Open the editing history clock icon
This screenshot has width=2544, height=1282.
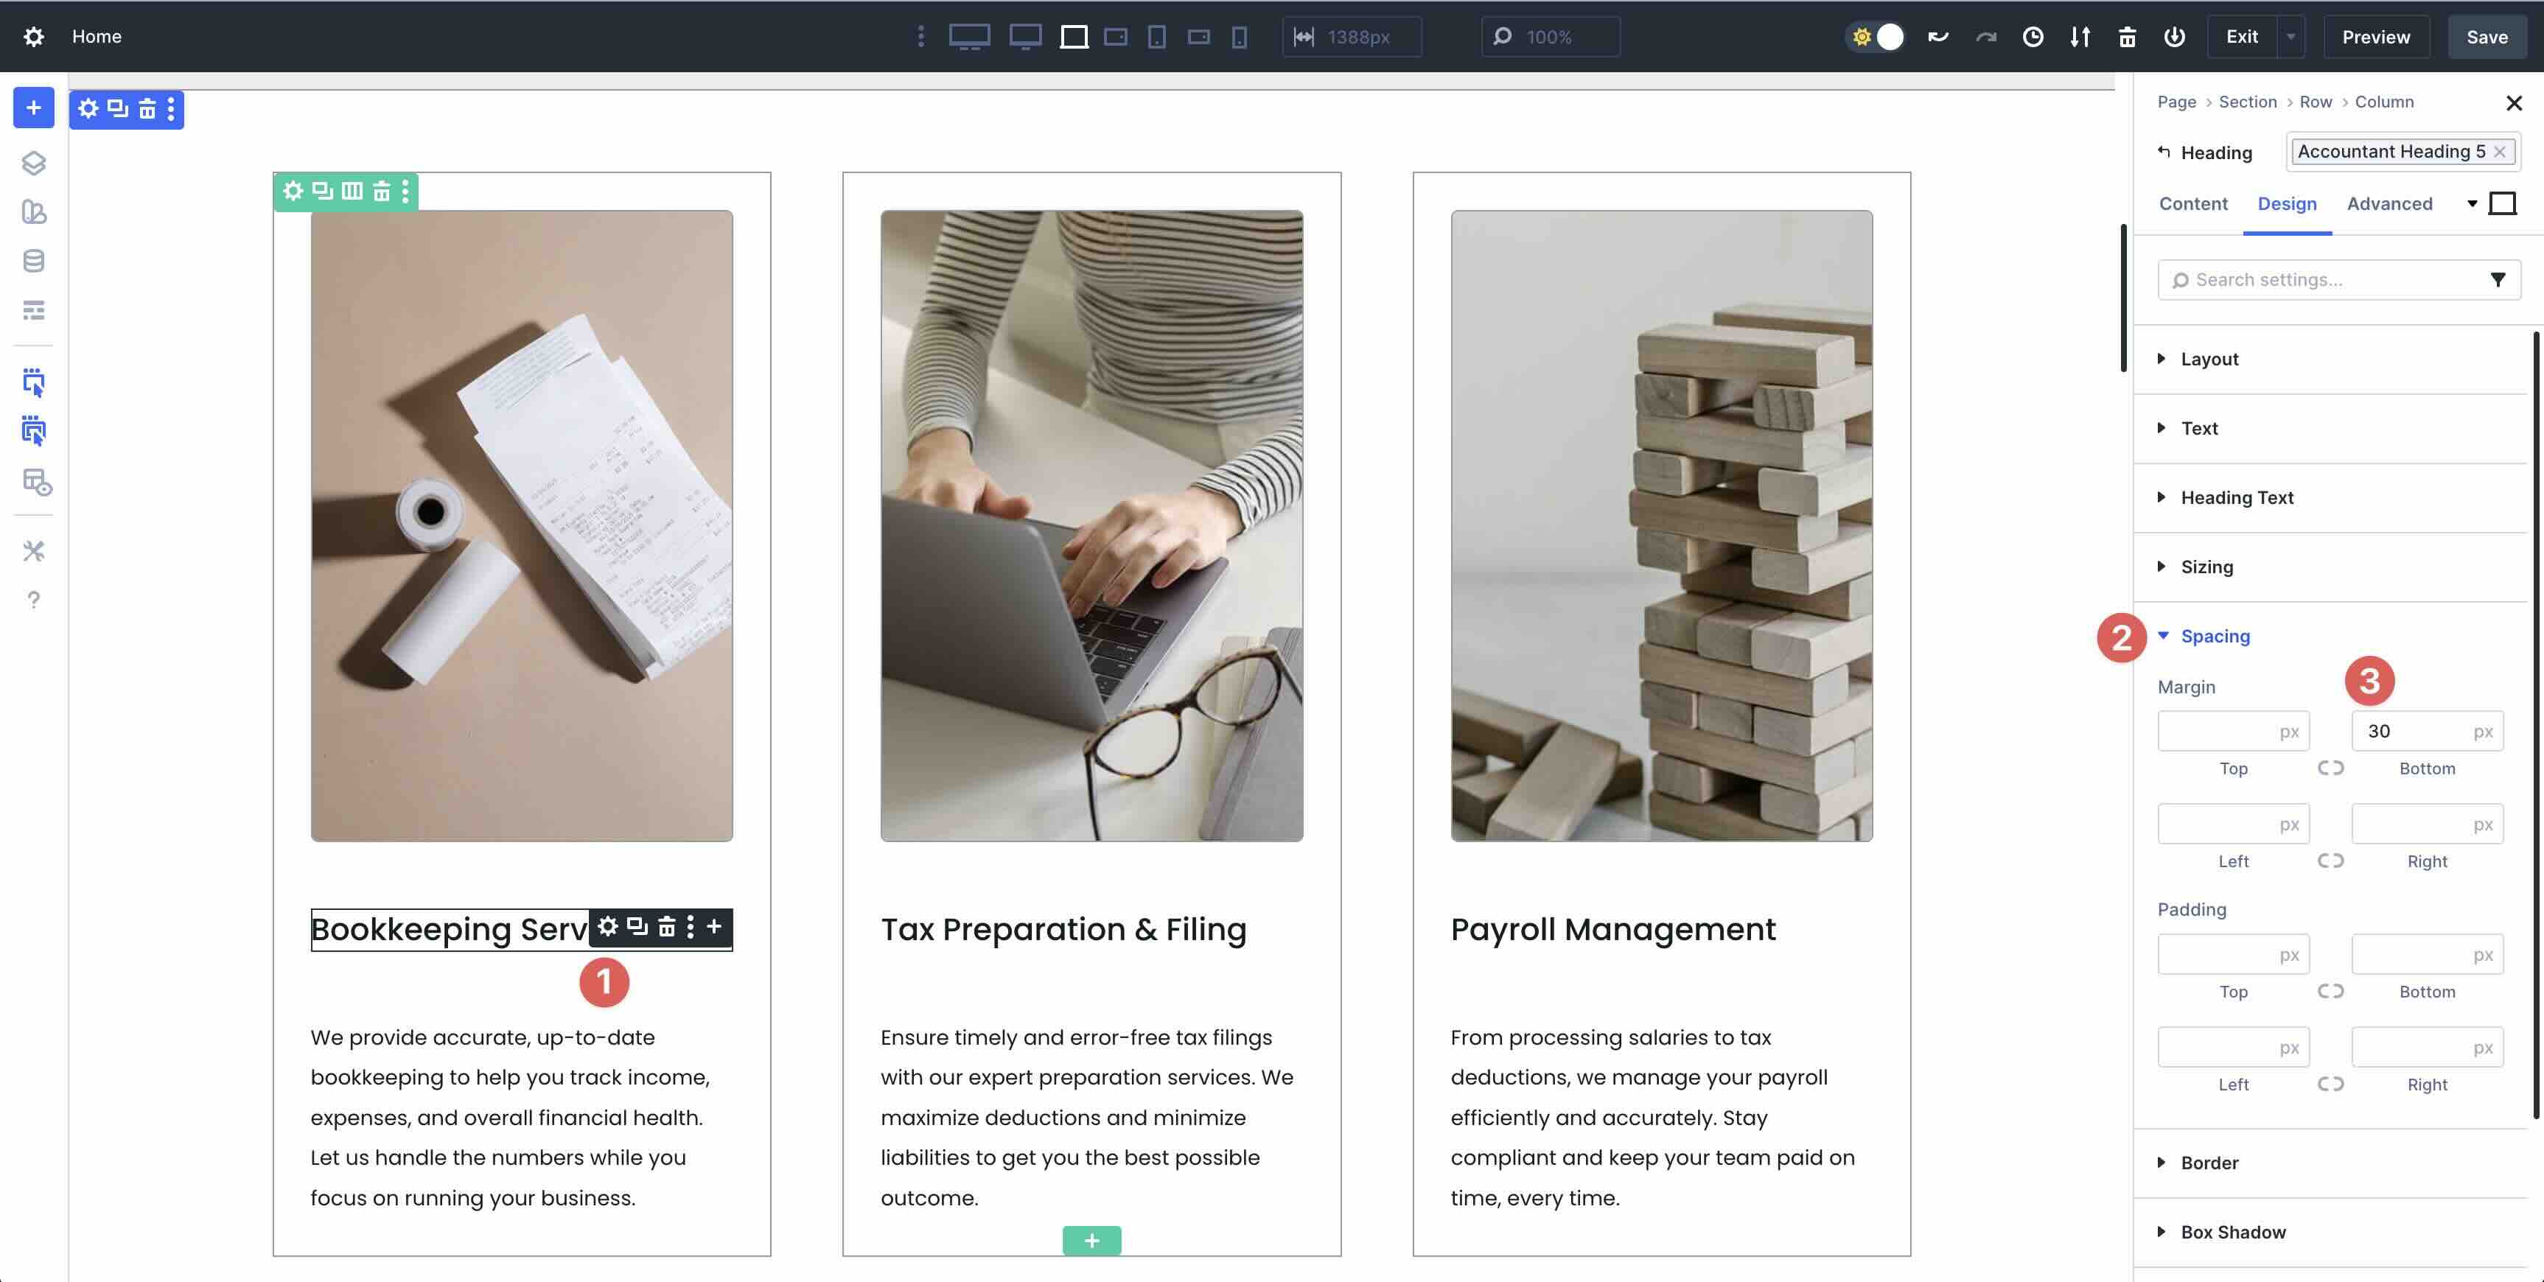coord(2033,37)
